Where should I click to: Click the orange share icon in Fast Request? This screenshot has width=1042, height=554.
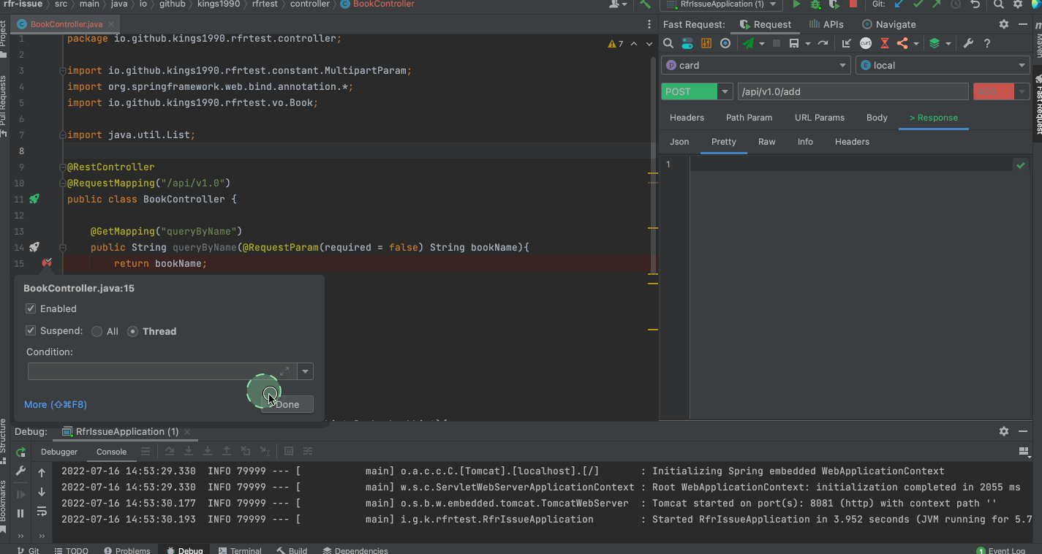point(902,44)
